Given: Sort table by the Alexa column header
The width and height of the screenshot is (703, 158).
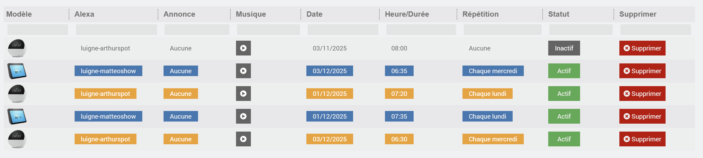Looking at the screenshot, I should pos(84,14).
